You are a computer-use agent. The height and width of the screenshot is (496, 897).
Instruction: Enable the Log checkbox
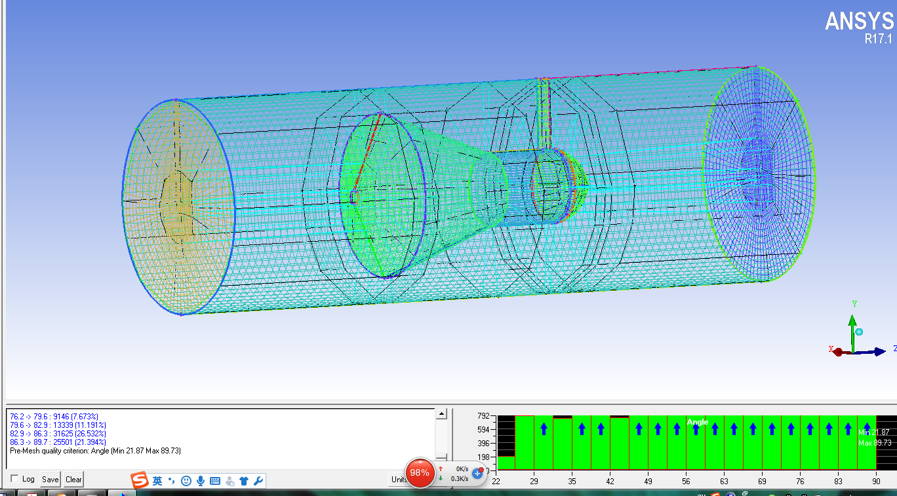click(x=15, y=479)
